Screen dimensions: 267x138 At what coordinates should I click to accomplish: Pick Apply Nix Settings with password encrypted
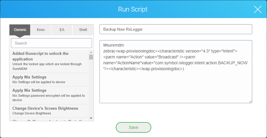pyautogui.click(x=49, y=95)
